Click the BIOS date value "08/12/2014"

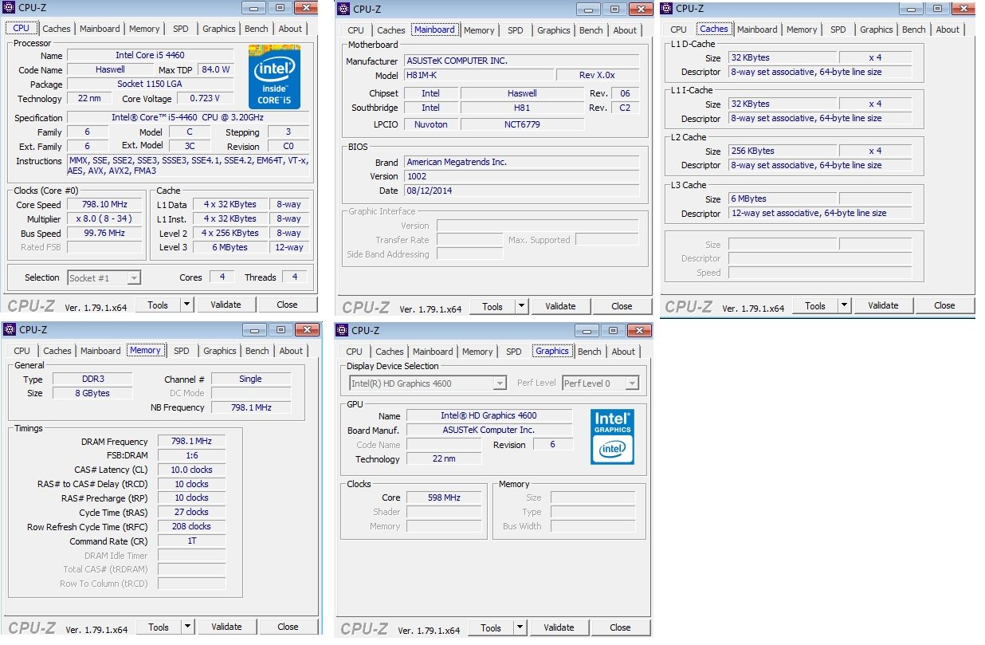[521, 191]
